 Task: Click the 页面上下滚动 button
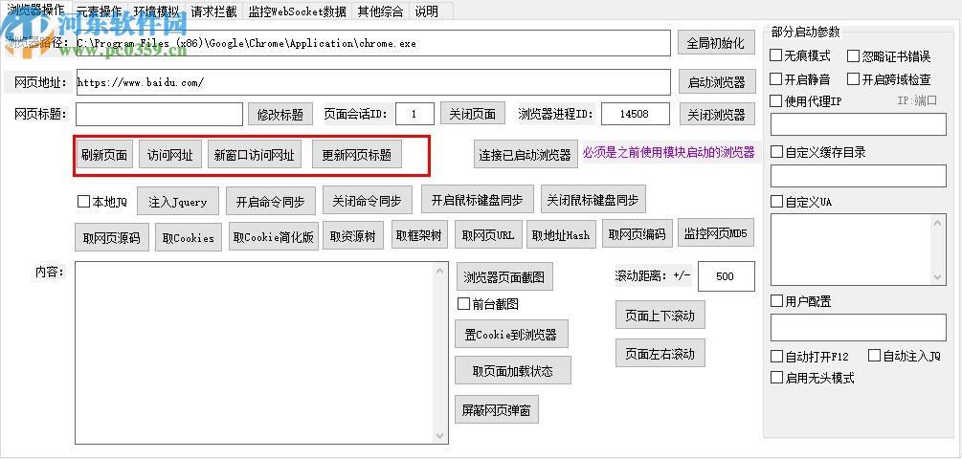point(660,315)
